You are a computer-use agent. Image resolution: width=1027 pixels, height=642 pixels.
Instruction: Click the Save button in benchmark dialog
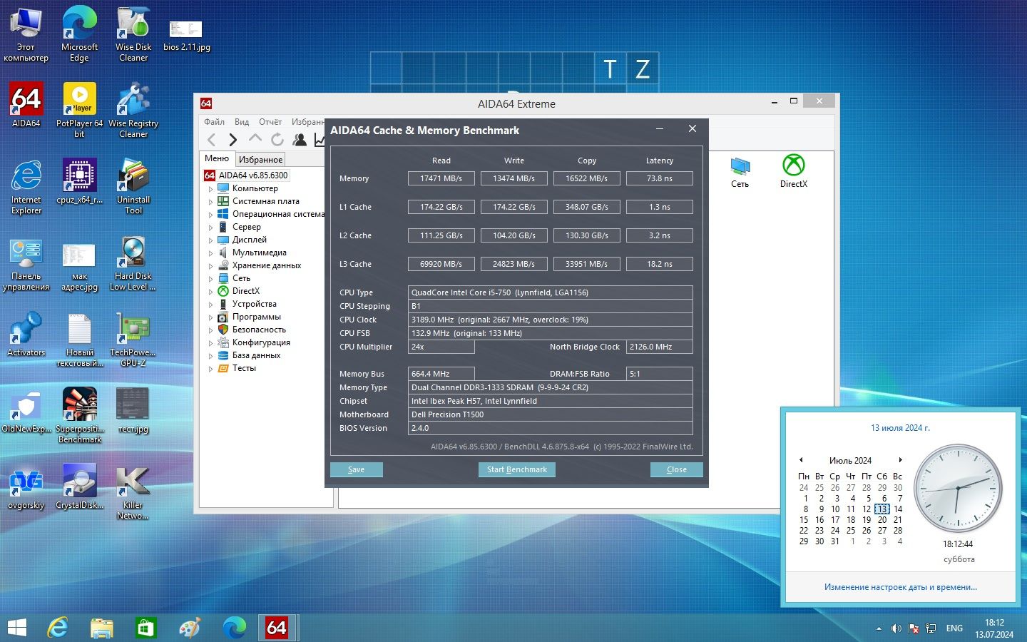357,469
